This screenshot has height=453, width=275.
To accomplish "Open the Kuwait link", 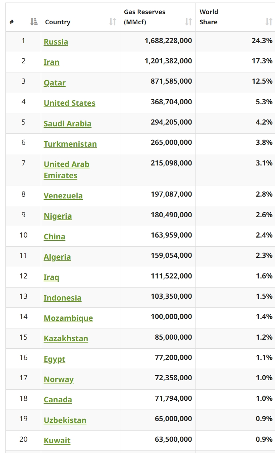I will 57,440.
